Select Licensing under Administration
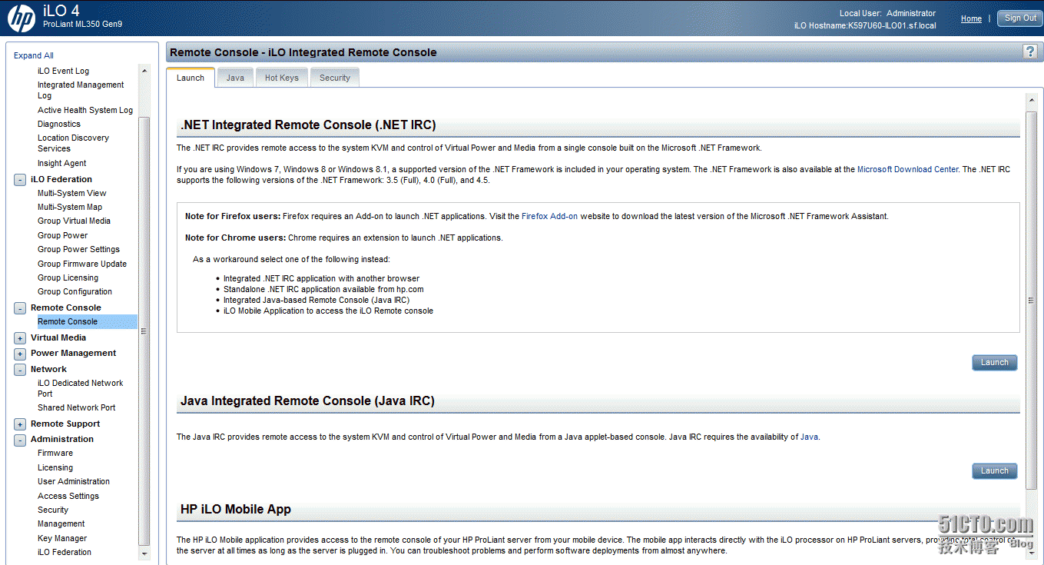This screenshot has width=1044, height=565. (x=55, y=467)
